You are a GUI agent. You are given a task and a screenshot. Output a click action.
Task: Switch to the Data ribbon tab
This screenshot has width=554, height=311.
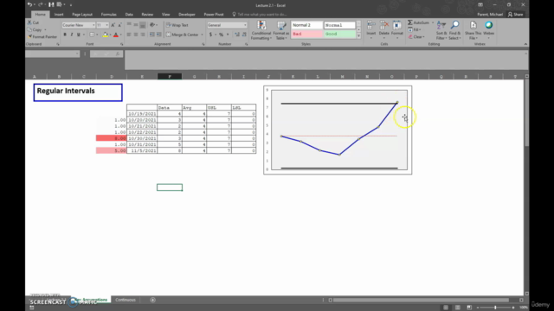129,15
